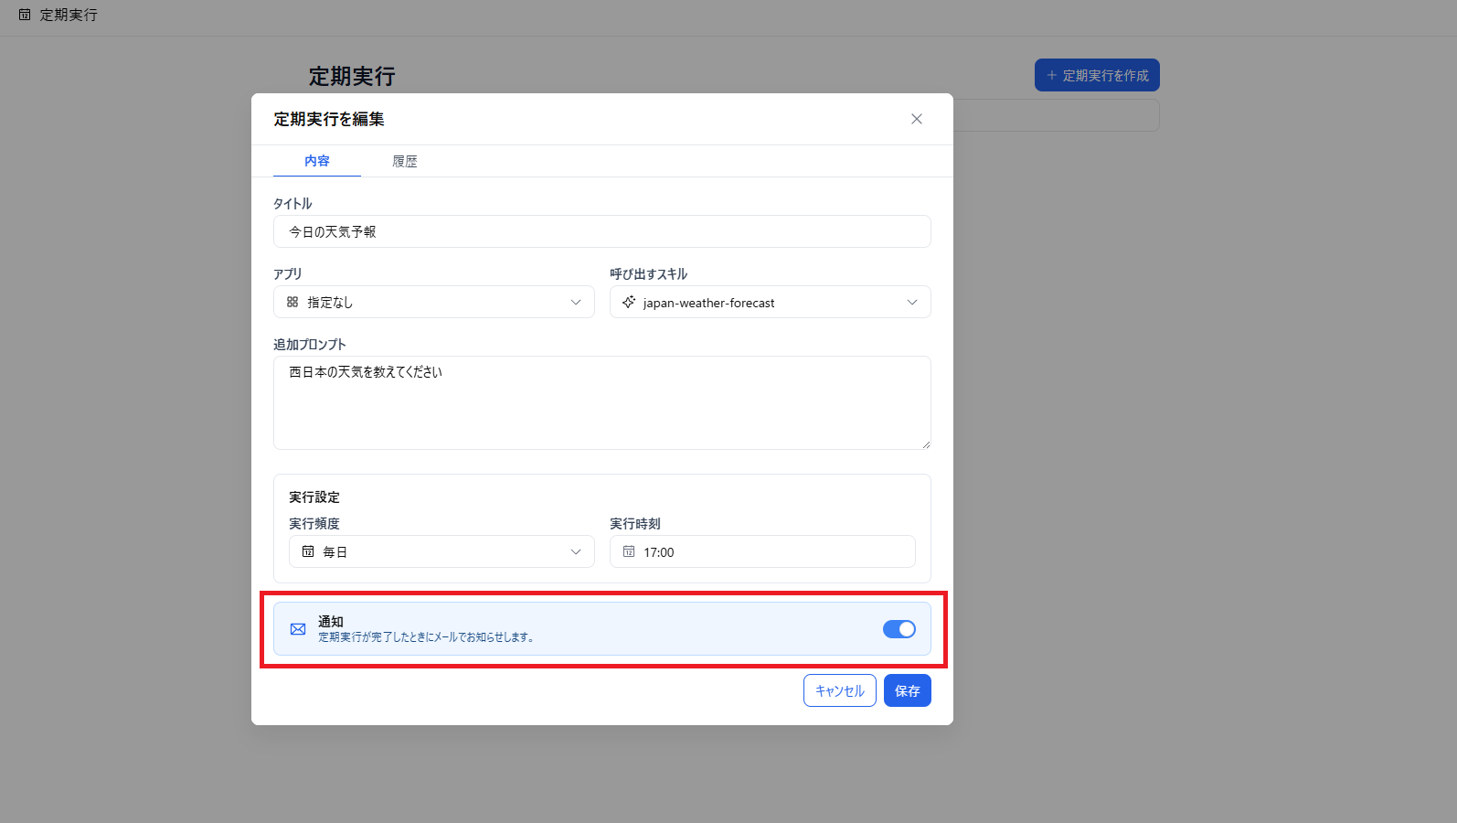This screenshot has width=1457, height=823.
Task: Click the sparkle icon beside japan-weather-forecast
Action: coord(629,302)
